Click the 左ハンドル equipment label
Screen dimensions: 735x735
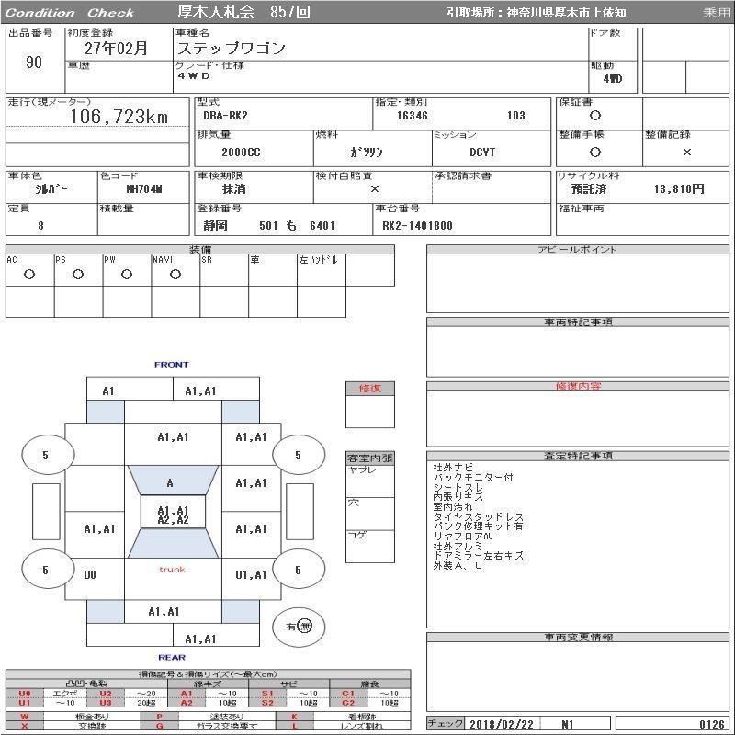pos(318,260)
